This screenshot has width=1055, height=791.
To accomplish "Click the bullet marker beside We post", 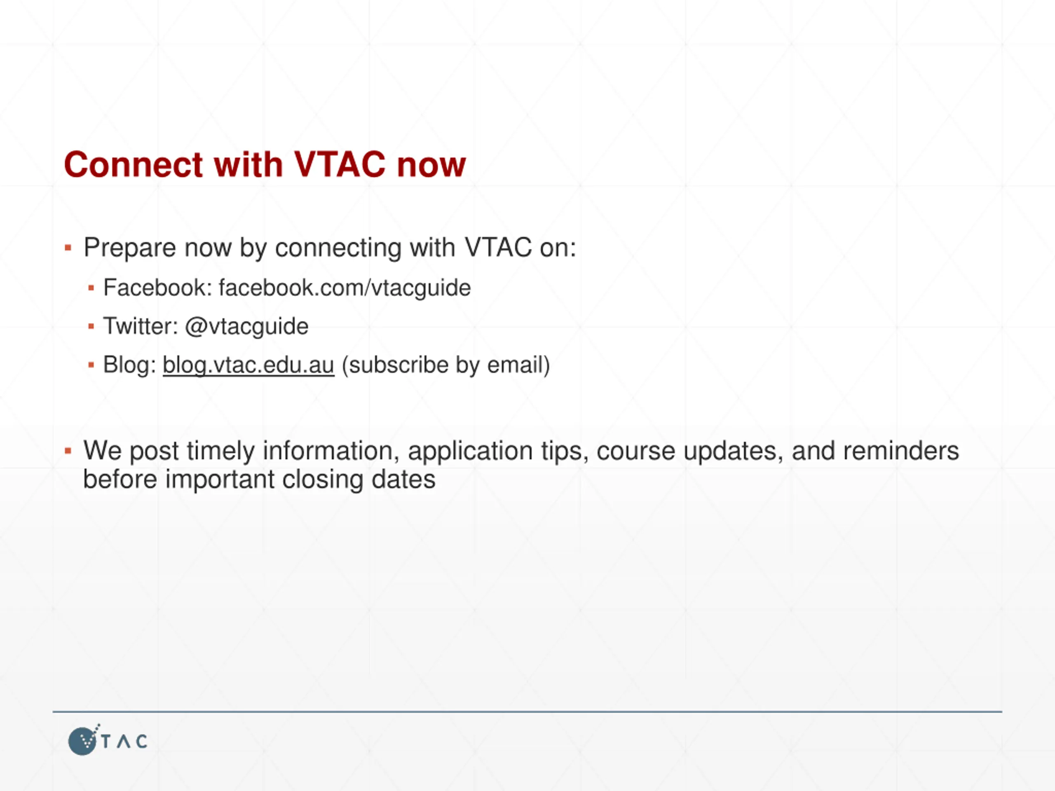I will click(68, 451).
